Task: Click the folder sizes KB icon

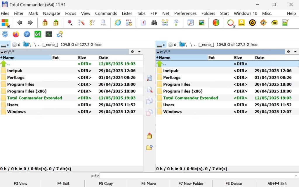Action: [x=92, y=22]
